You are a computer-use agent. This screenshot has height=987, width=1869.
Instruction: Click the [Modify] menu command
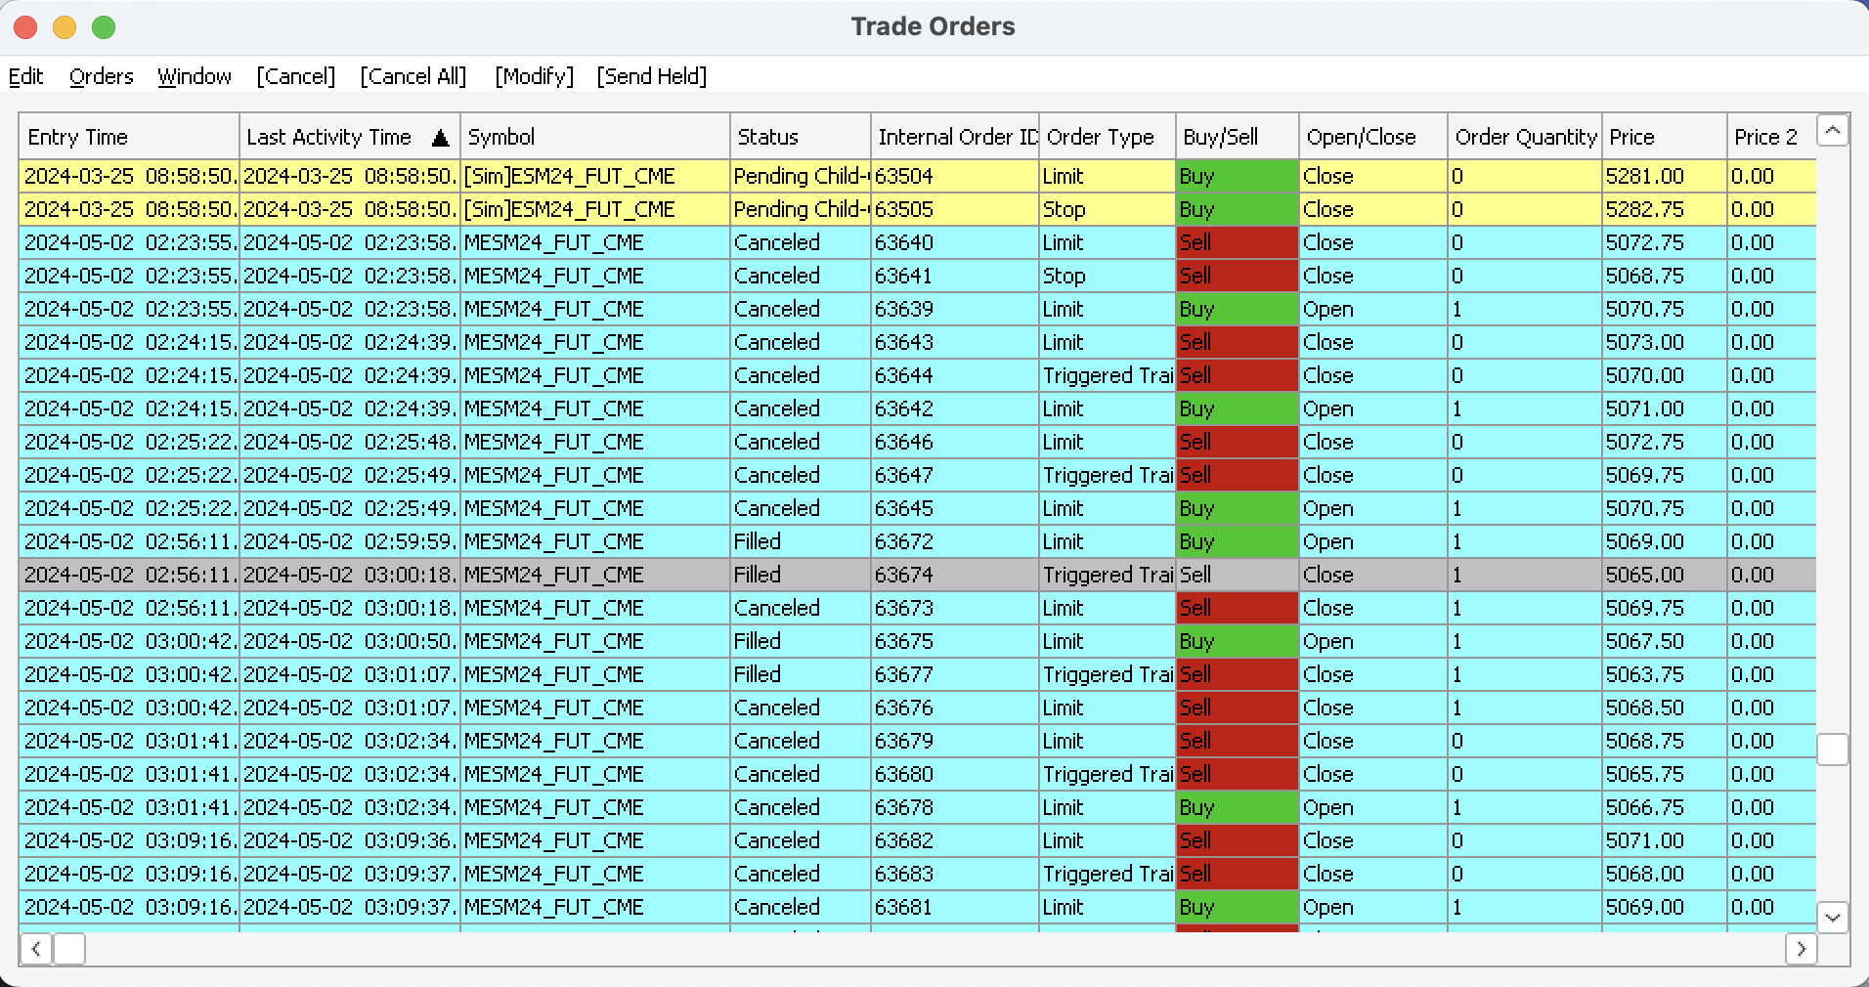pos(534,76)
